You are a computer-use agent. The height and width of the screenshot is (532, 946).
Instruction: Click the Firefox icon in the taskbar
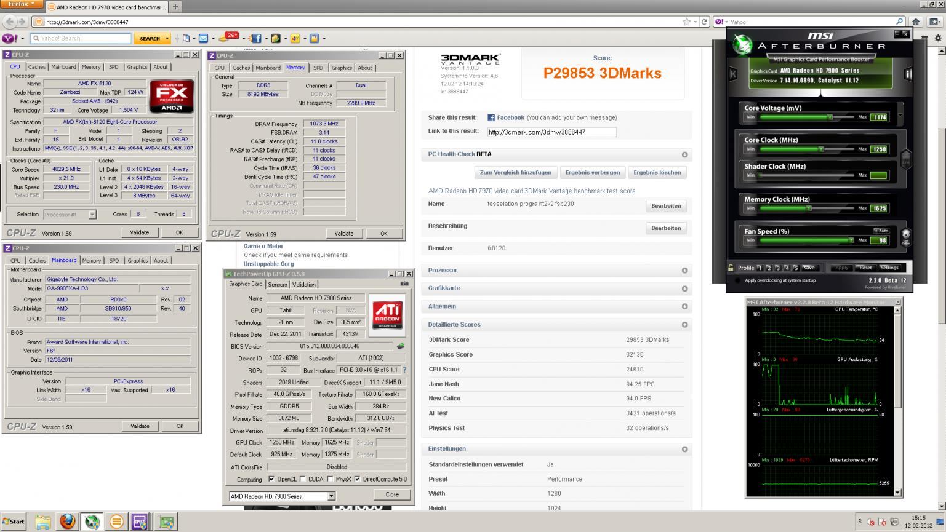pyautogui.click(x=68, y=522)
